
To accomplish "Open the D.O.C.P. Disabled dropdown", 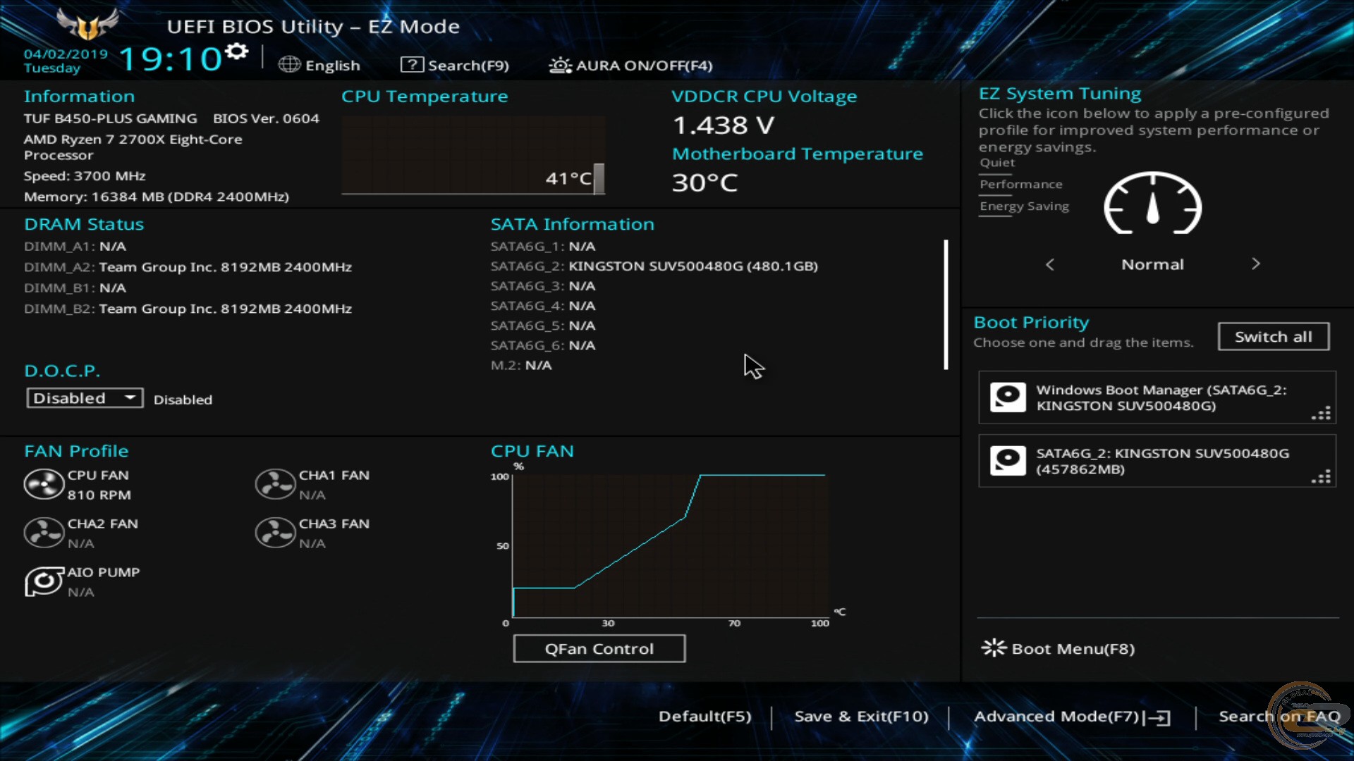I will point(85,398).
